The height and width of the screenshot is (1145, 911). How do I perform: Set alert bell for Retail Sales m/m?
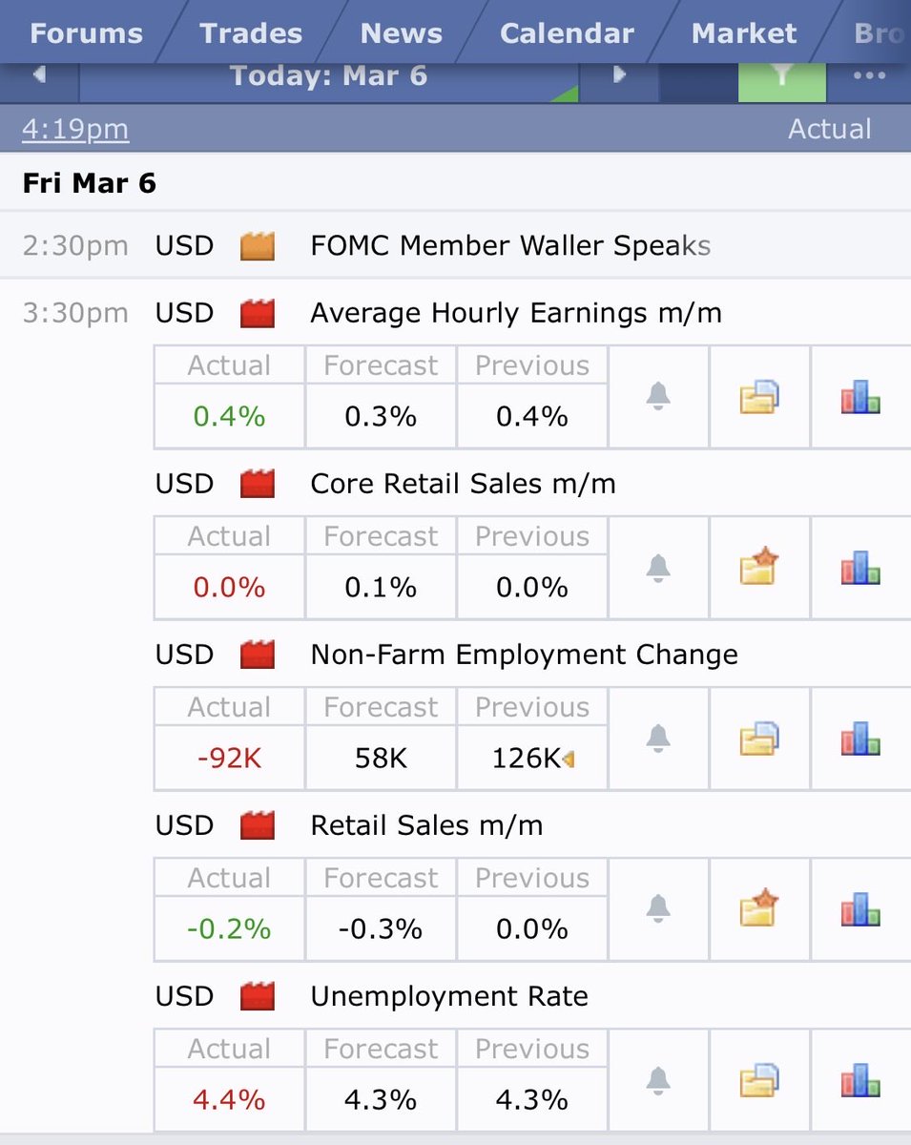(x=658, y=909)
